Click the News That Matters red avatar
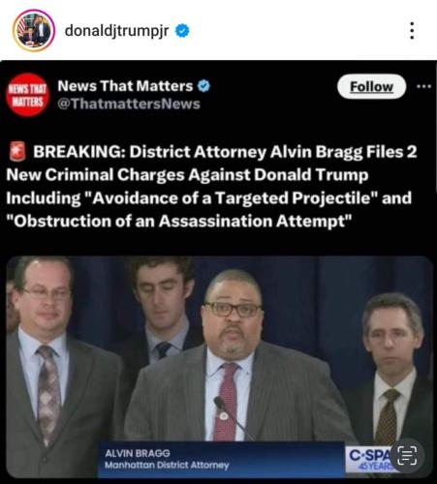437x484 pixels. tap(28, 95)
